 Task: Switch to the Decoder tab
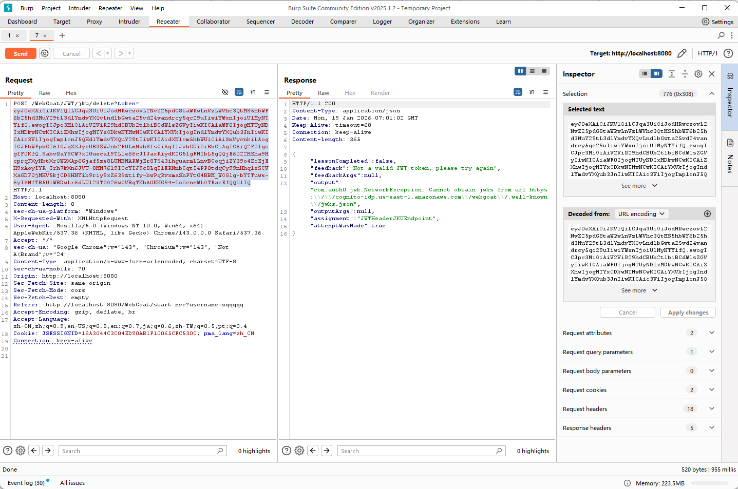pyautogui.click(x=302, y=22)
